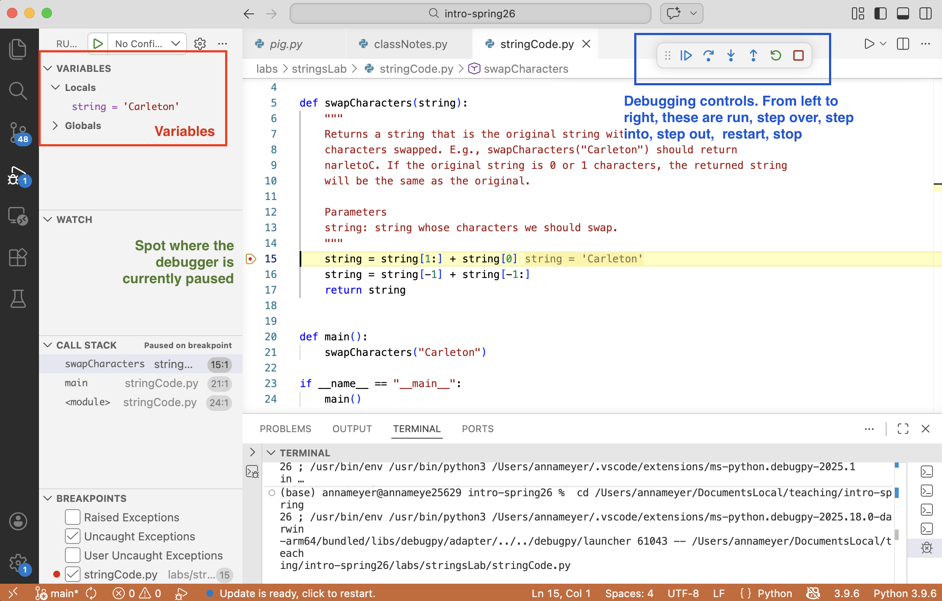This screenshot has height=601, width=942.
Task: Restart the debug session
Action: [x=776, y=55]
